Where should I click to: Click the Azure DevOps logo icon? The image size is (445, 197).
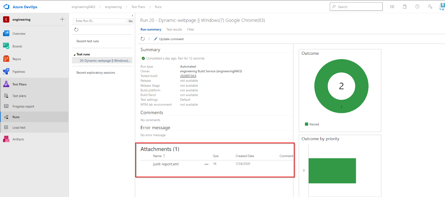click(x=6, y=7)
